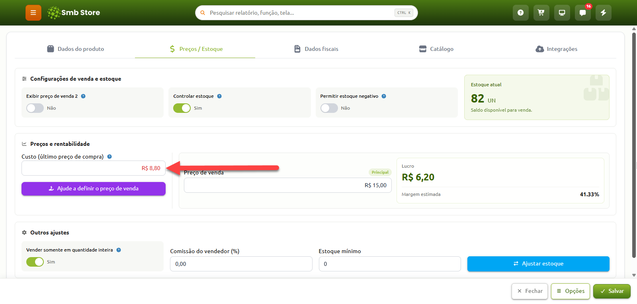Viewport: 637px width, 304px height.
Task: Click the Fechar button
Action: pos(530,291)
